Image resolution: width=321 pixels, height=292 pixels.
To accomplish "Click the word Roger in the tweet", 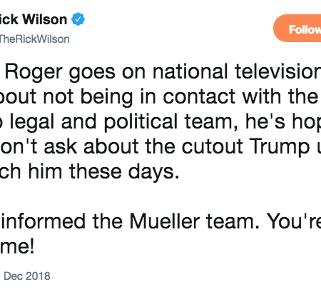I will pos(34,72).
